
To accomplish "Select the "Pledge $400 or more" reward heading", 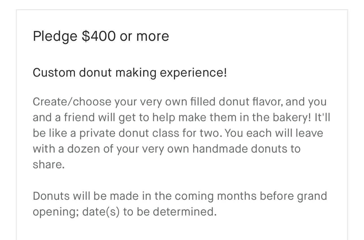I will (101, 37).
